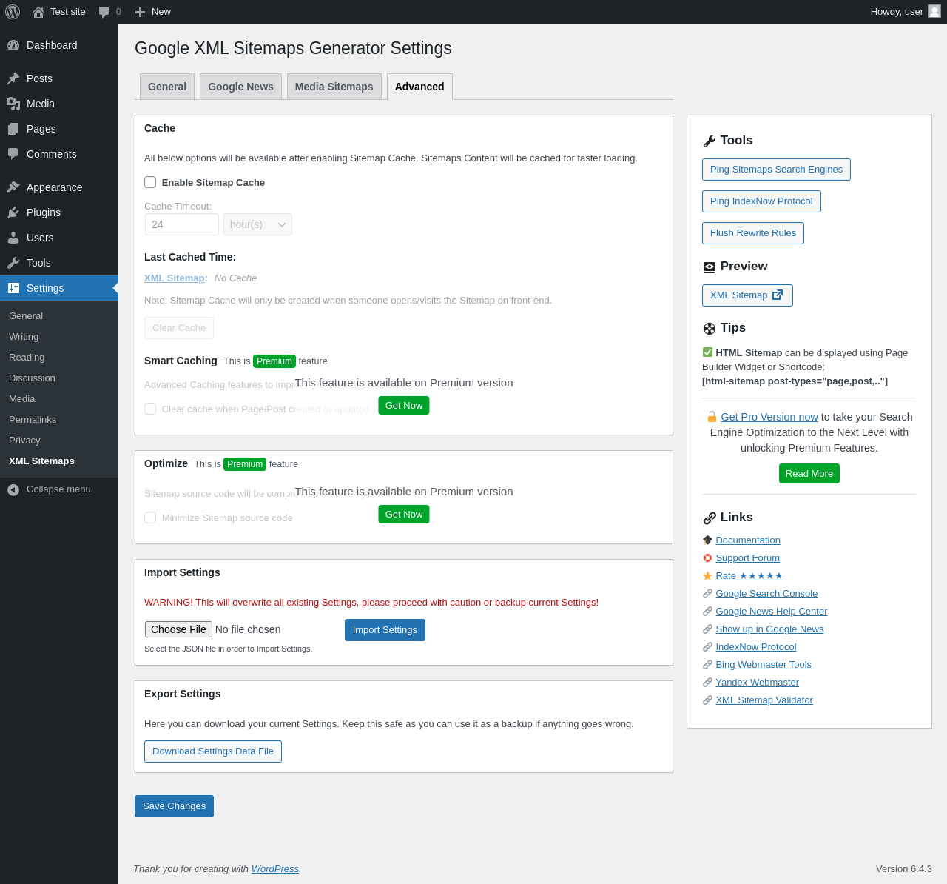Viewport: 947px width, 884px height.
Task: Click the lifebuoy icon next to Support Forum
Action: [x=707, y=558]
